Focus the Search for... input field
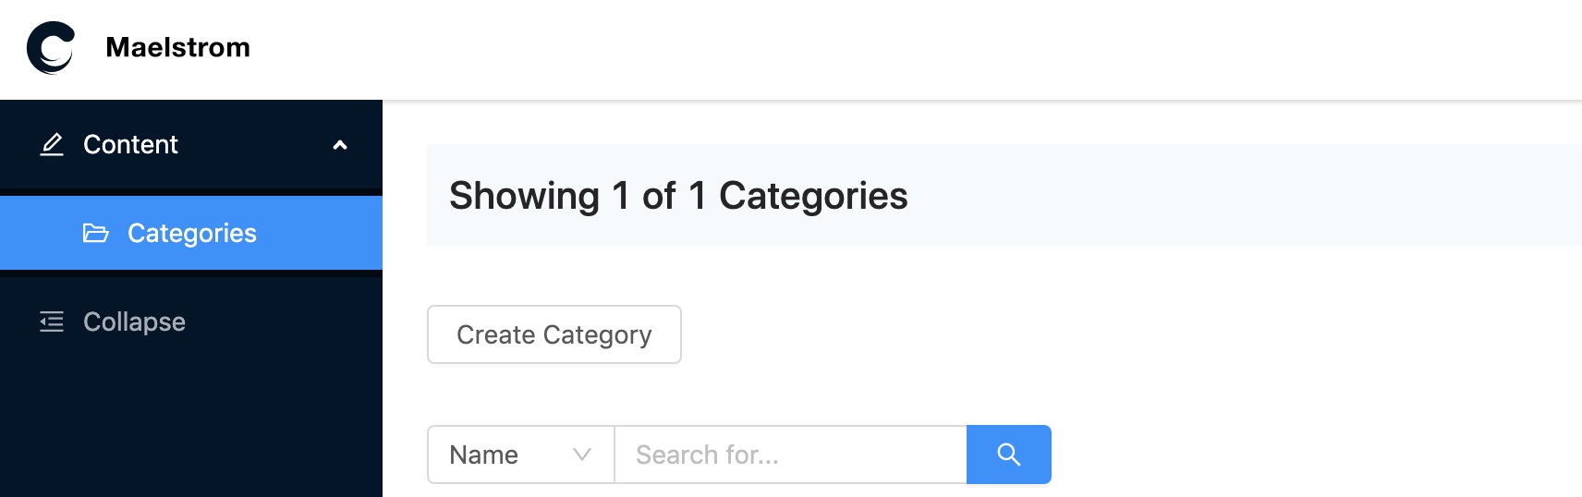 (790, 455)
